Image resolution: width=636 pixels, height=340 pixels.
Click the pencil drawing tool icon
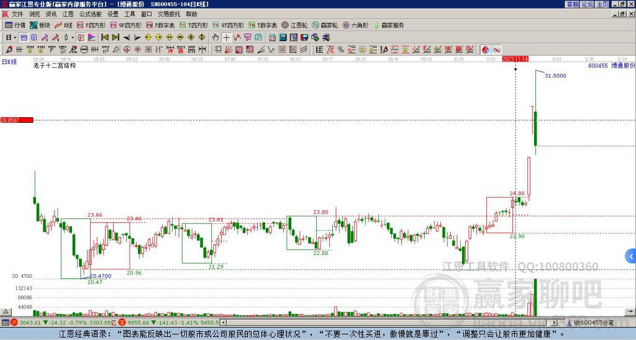pos(9,50)
